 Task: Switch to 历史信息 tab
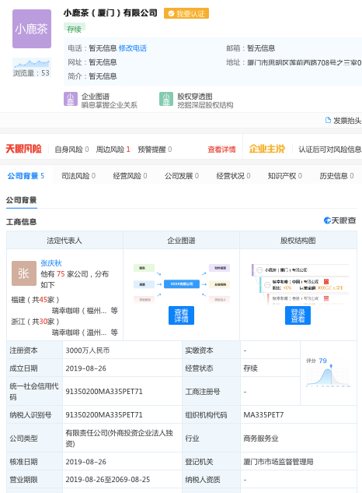click(x=336, y=176)
